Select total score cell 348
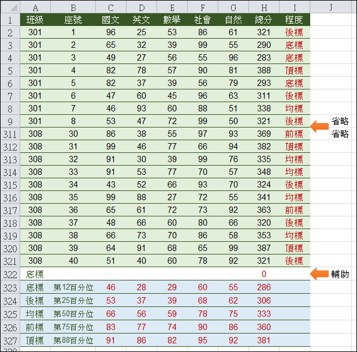 (264, 172)
